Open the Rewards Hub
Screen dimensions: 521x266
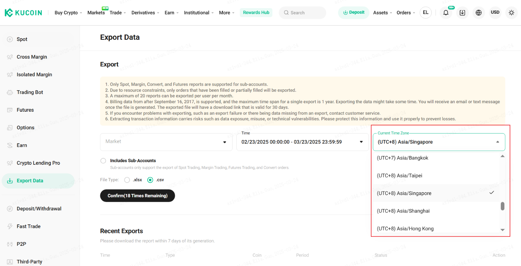point(256,13)
